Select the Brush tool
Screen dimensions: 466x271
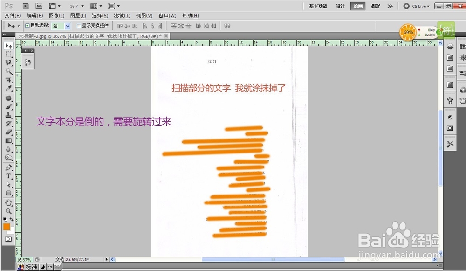tap(8, 106)
